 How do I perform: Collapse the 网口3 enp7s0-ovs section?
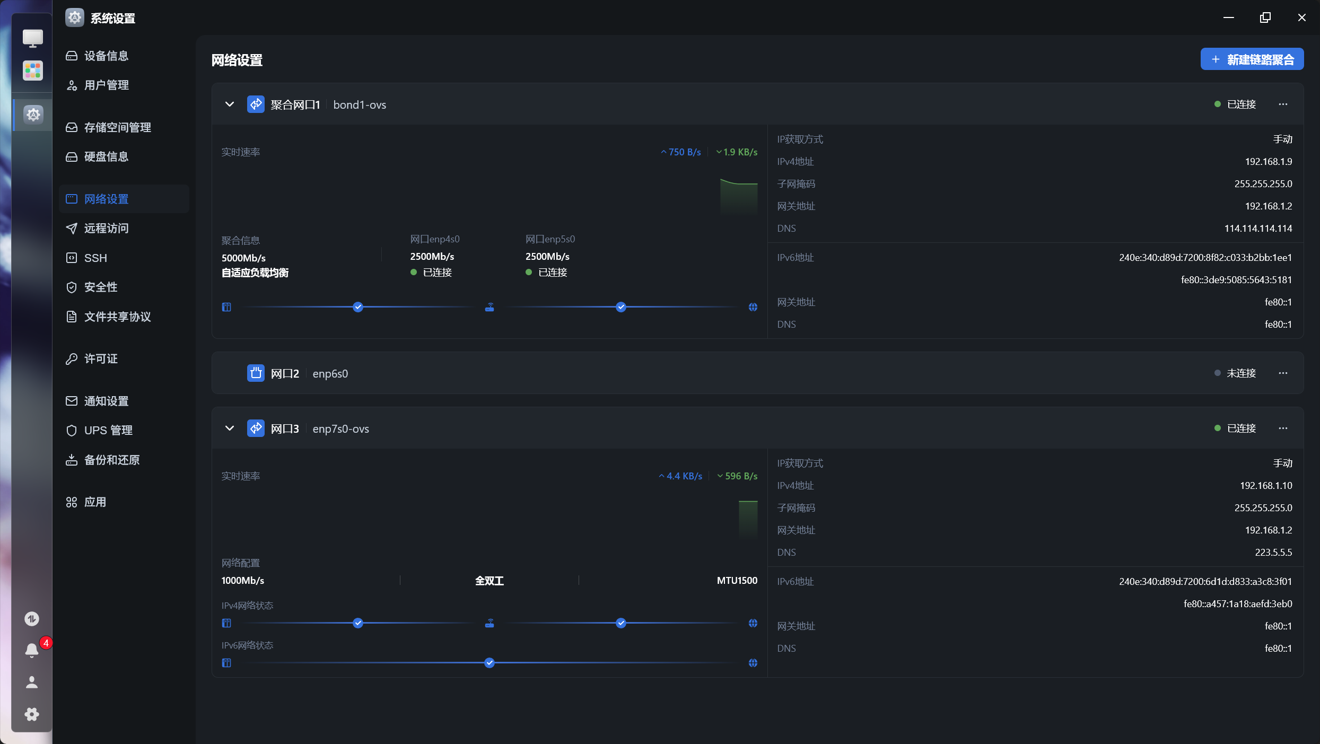[x=230, y=428]
